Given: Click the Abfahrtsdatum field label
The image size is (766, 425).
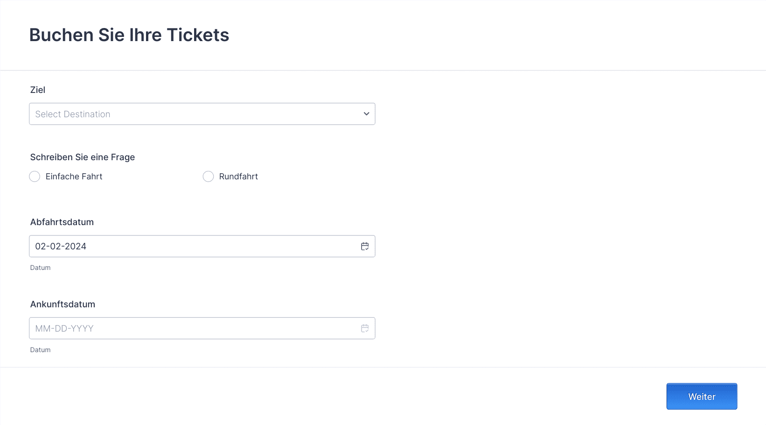Looking at the screenshot, I should [62, 222].
